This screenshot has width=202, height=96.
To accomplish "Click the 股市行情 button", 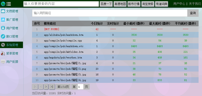I will (x=134, y=4).
